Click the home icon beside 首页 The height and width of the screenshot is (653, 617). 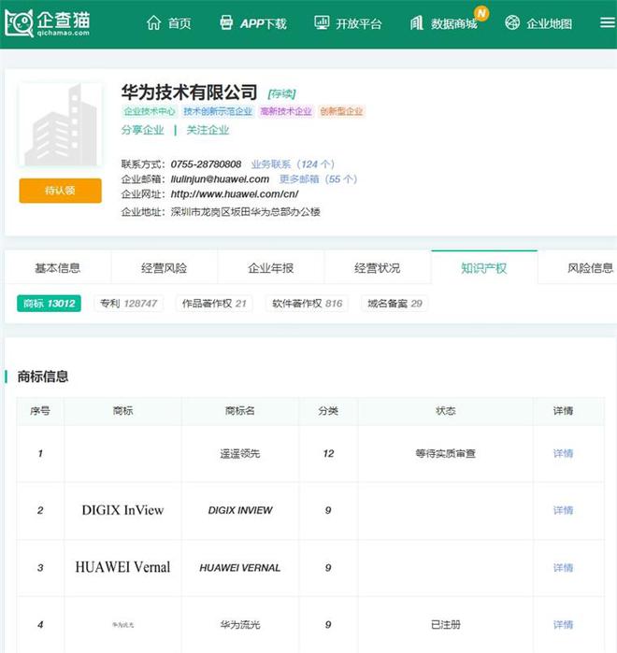point(153,23)
